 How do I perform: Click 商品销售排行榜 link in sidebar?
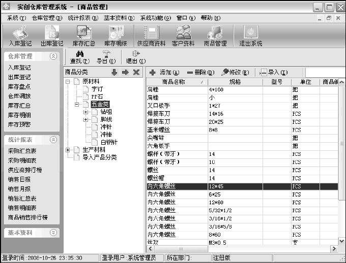28,217
